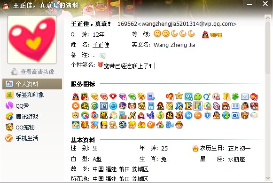The width and height of the screenshot is (273, 183).
Task: Click the green four-leaf clover icon
Action: click(x=235, y=96)
